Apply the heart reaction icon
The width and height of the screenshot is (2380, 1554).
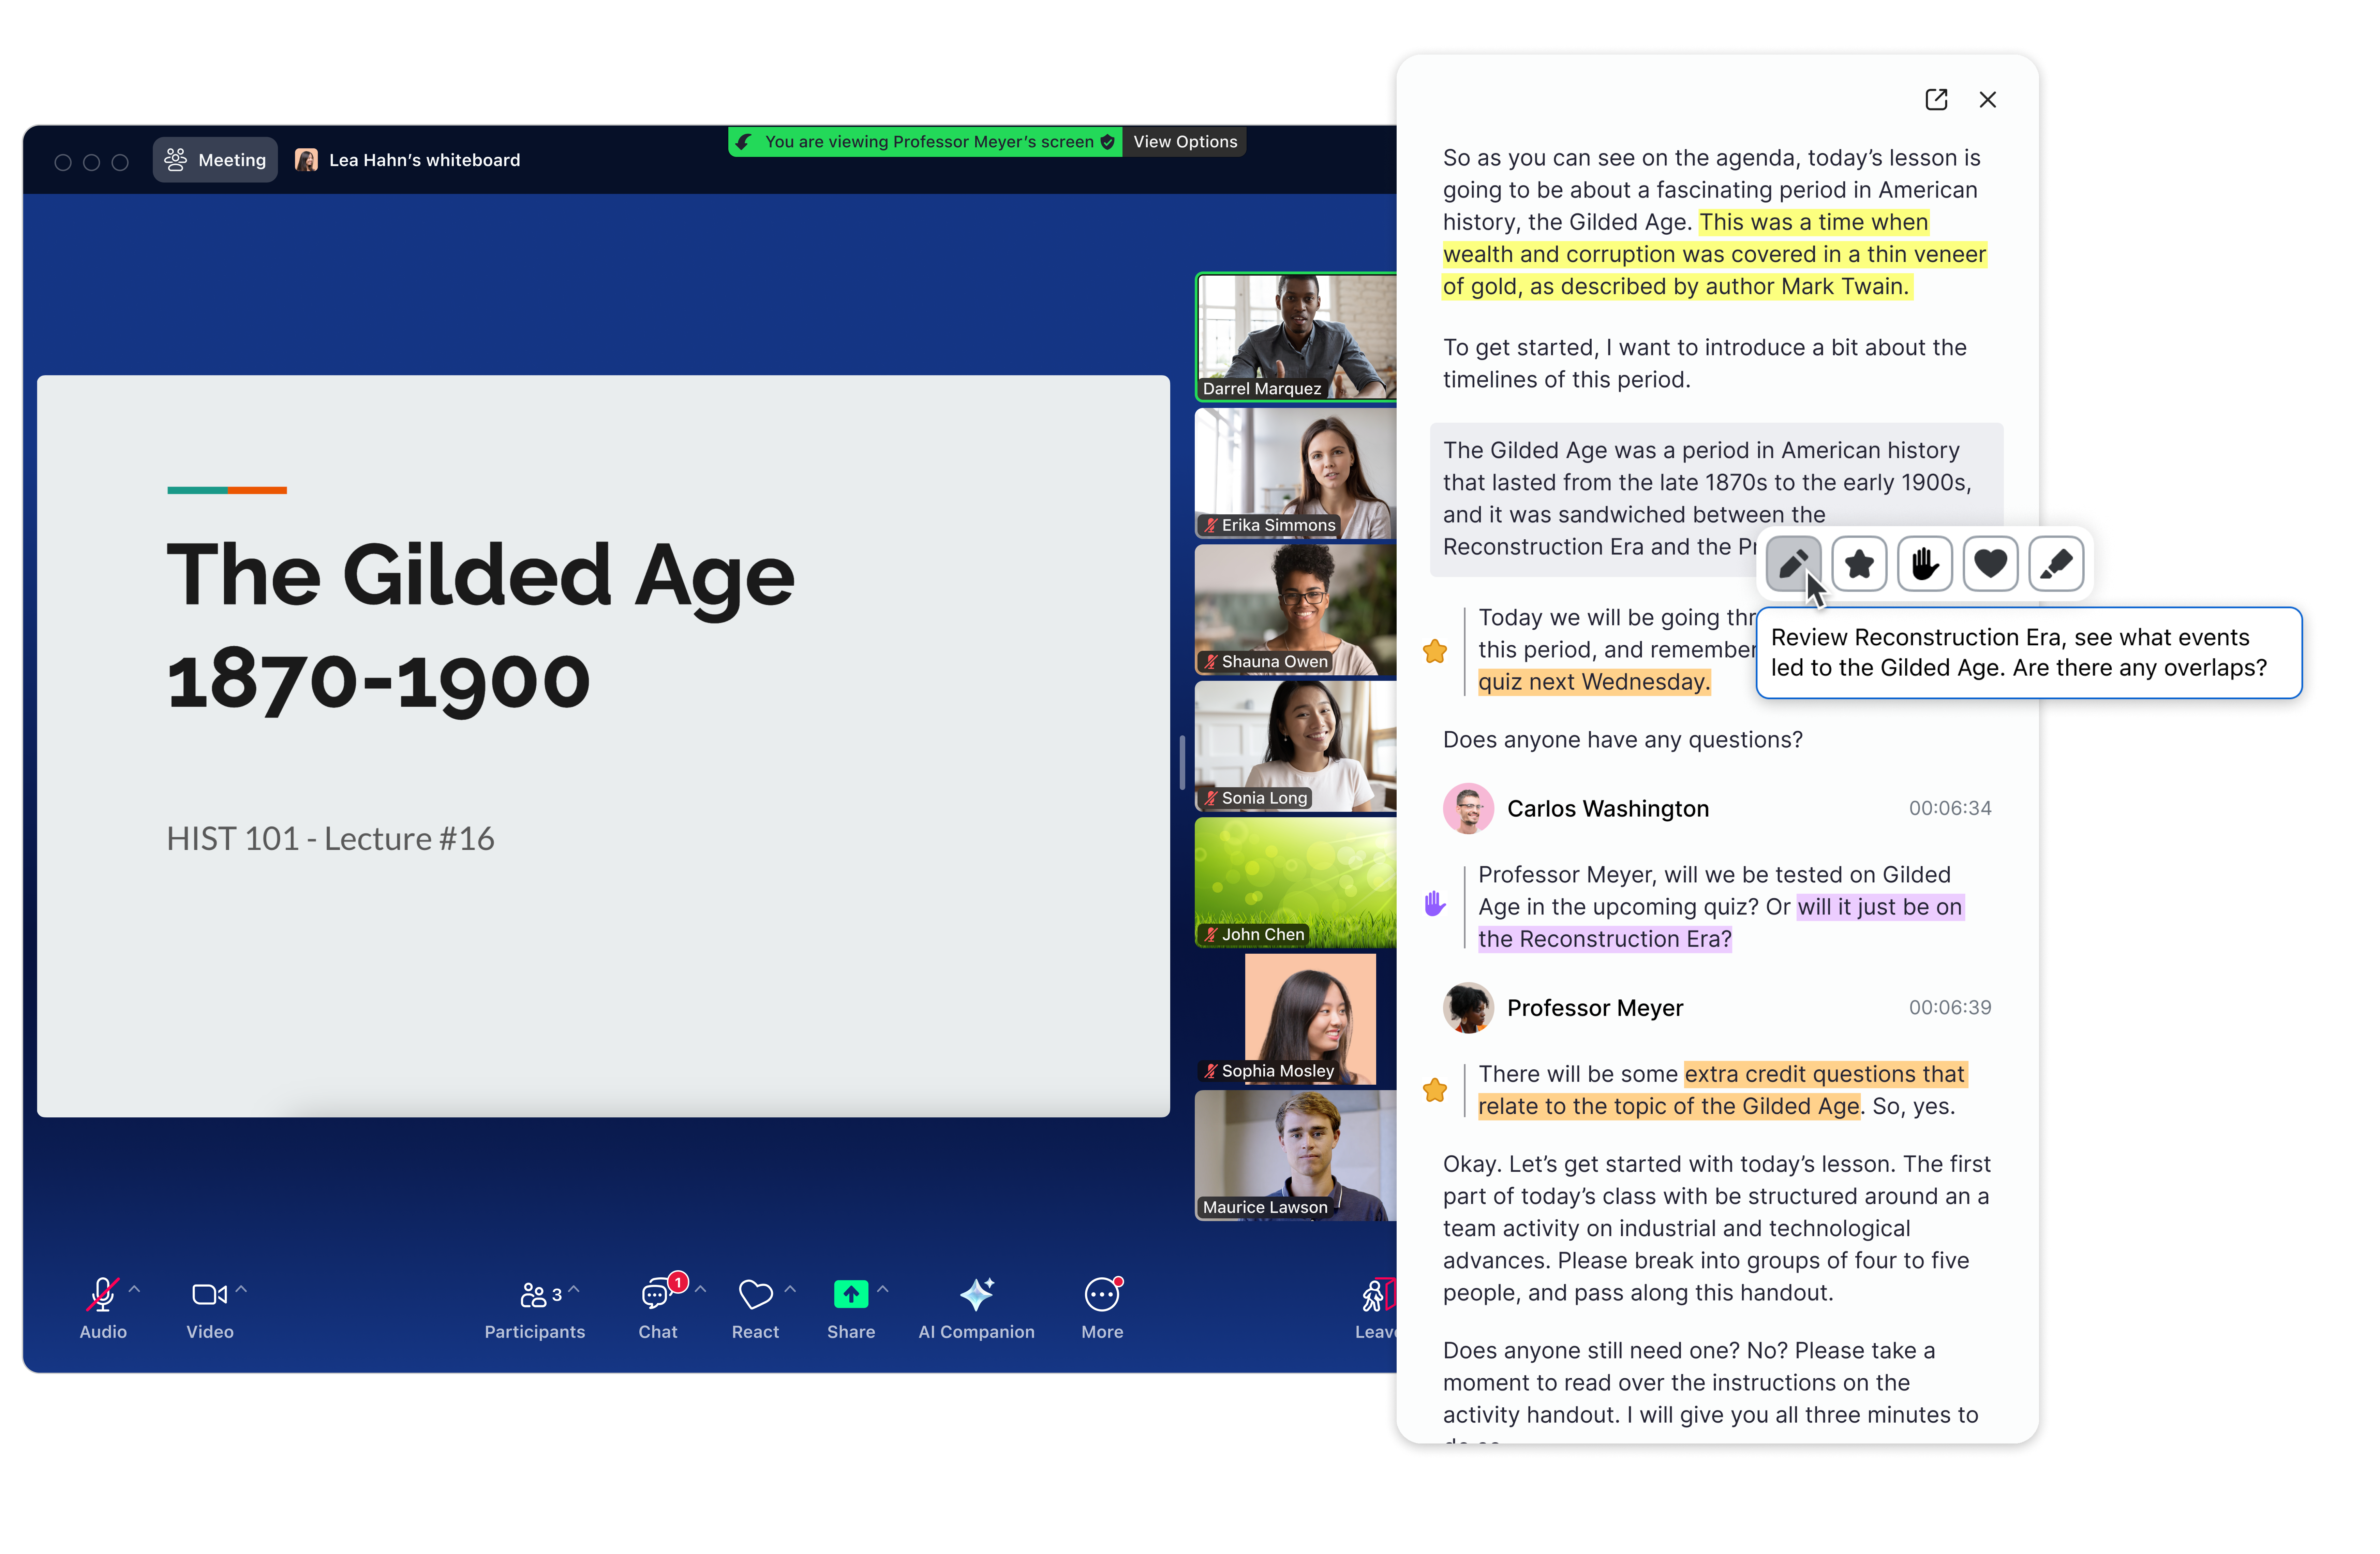pyautogui.click(x=1990, y=563)
